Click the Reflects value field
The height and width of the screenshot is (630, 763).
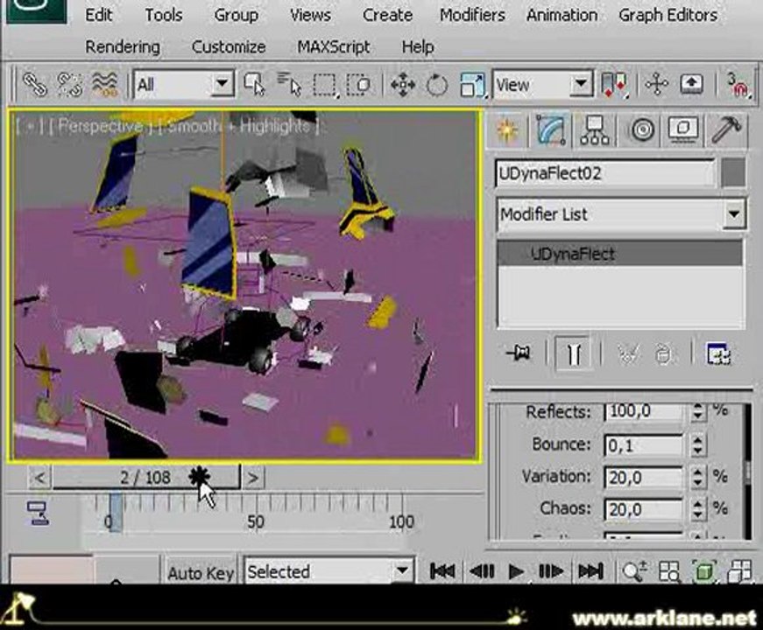(x=643, y=412)
